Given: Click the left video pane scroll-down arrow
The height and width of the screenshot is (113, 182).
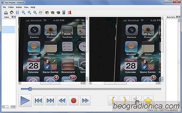Looking at the screenshot, I should (87, 80).
